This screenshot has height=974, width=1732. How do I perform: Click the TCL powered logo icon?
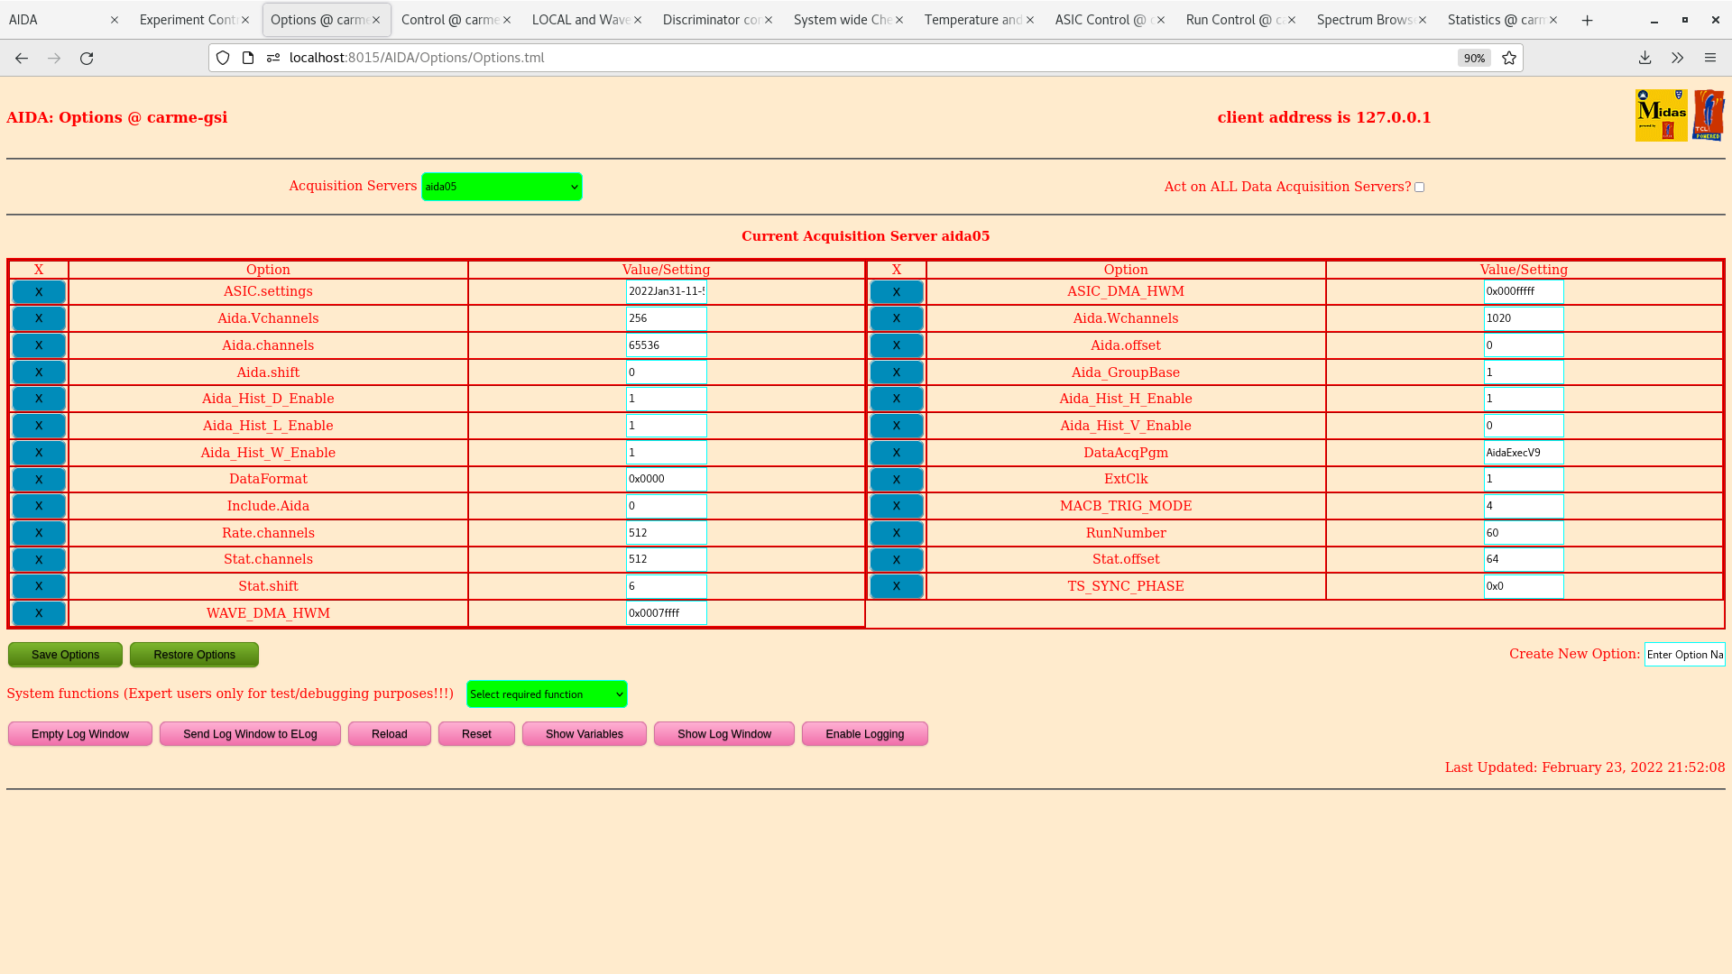(x=1709, y=115)
